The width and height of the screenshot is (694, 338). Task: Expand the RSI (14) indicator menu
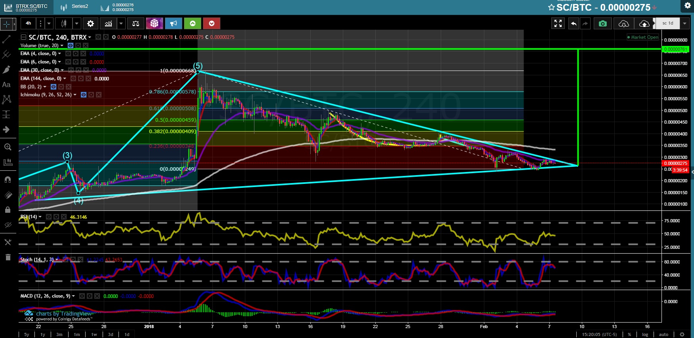tap(40, 217)
